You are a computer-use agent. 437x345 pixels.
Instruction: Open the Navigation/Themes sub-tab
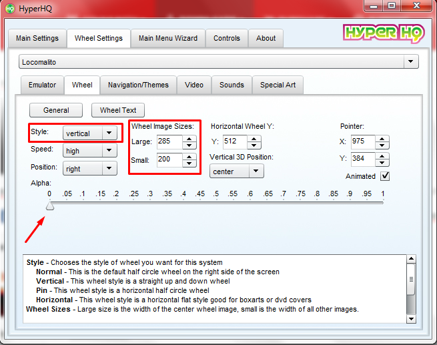coord(138,85)
